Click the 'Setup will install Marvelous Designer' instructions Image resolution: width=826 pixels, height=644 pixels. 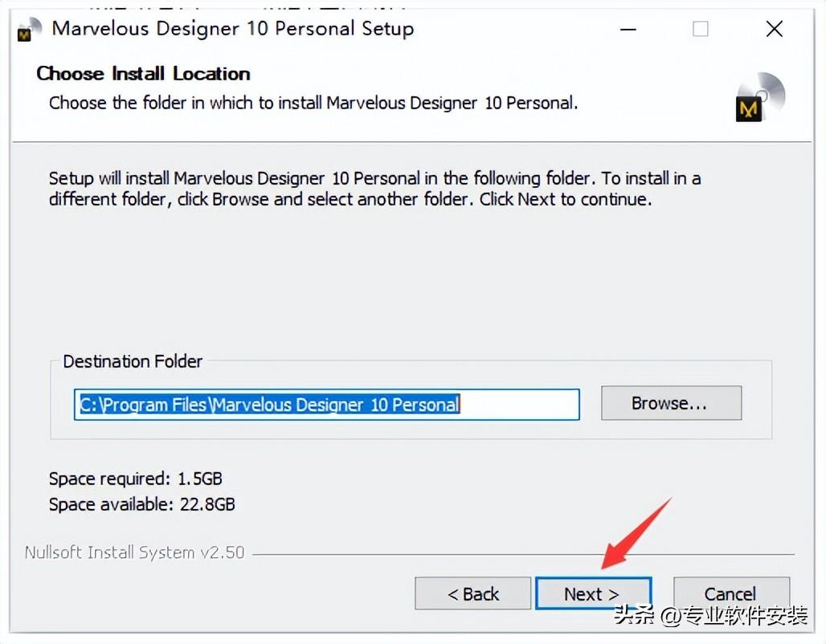coord(374,189)
